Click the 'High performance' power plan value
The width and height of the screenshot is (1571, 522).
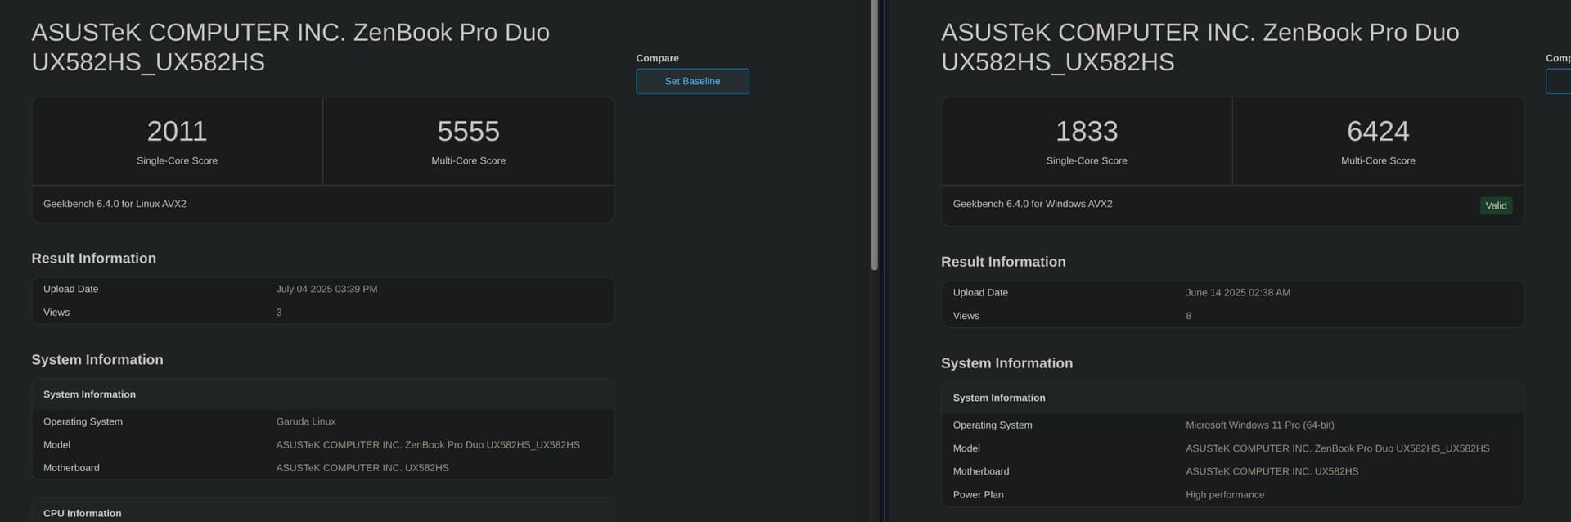point(1225,495)
